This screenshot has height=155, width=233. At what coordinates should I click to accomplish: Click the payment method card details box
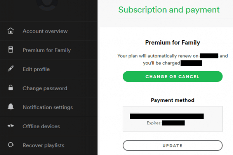(172, 119)
